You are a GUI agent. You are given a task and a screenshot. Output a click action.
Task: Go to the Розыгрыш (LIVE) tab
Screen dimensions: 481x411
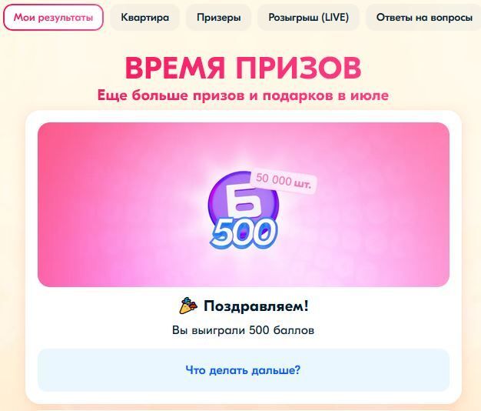coord(309,17)
